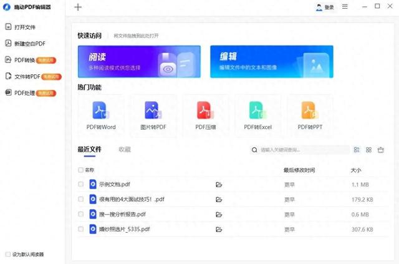This screenshot has height=264, width=399.
Task: Select the 最近文件 tab
Action: 90,149
